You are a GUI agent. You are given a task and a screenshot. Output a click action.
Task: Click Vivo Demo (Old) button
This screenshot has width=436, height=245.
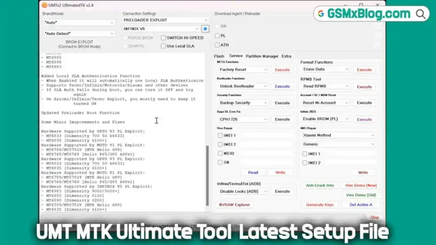pos(360,195)
